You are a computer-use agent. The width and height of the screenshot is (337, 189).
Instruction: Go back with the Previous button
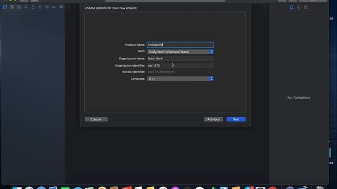coord(213,119)
